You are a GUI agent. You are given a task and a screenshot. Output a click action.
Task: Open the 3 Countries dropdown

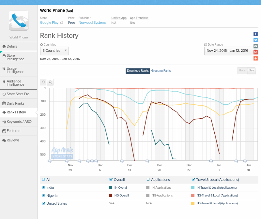pyautogui.click(x=54, y=51)
